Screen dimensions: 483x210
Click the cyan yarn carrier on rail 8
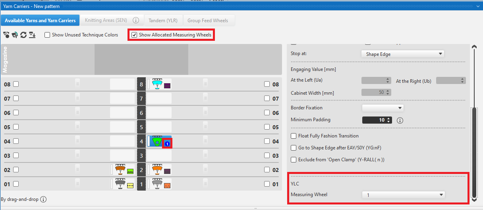click(x=157, y=84)
